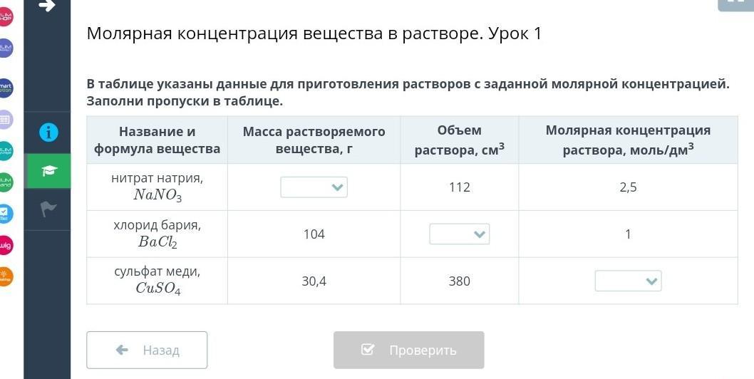754x379 pixels.
Task: Click the white arrow at sidebar top
Action: [46, 5]
